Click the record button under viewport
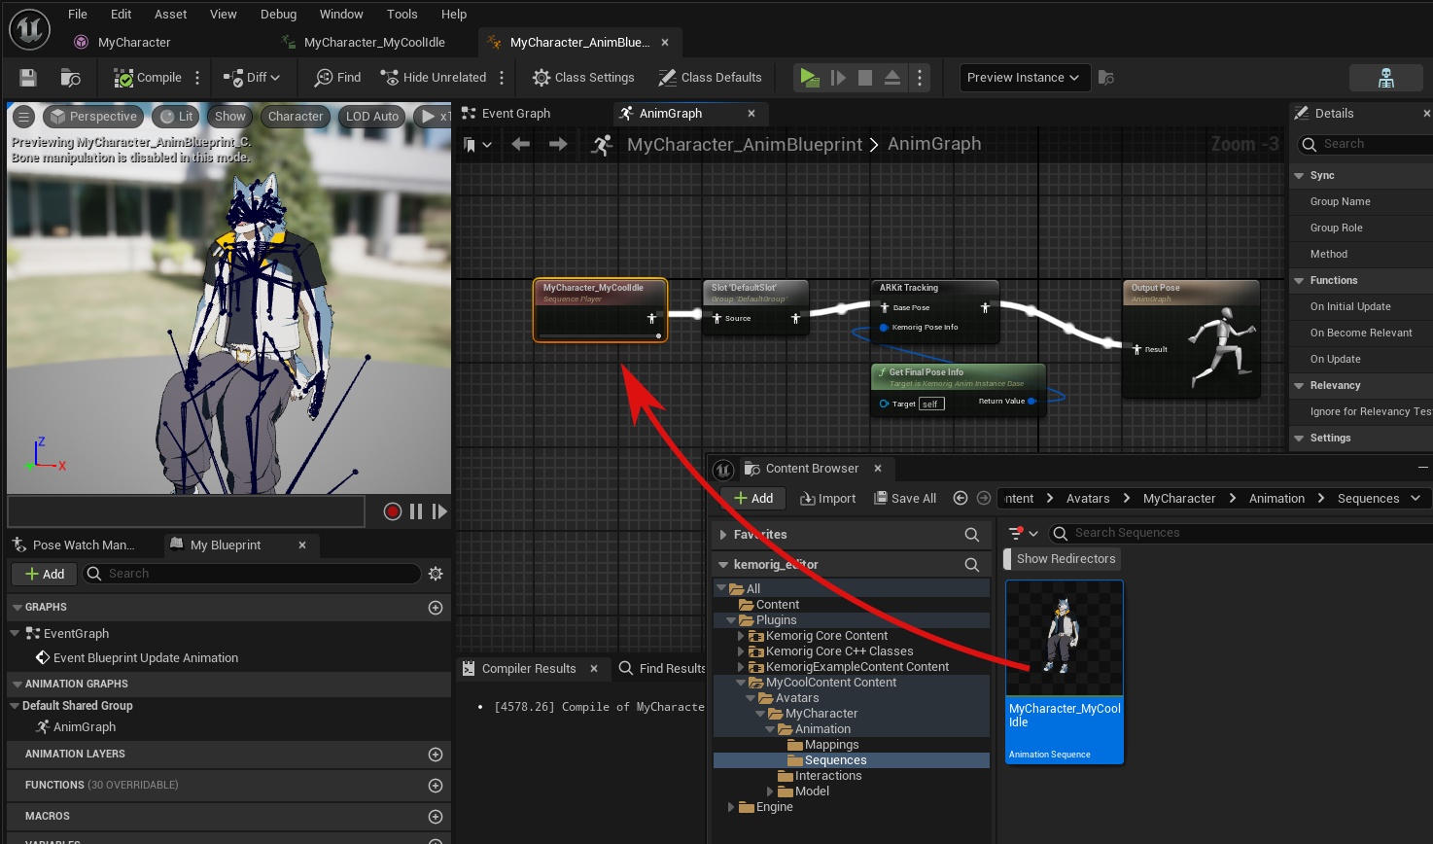Image resolution: width=1433 pixels, height=844 pixels. pyautogui.click(x=393, y=511)
